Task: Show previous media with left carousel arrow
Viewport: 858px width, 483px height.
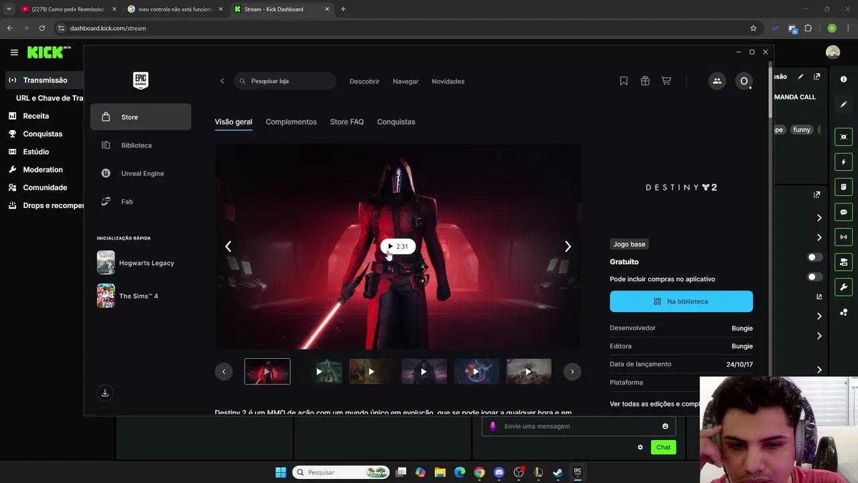Action: click(228, 246)
